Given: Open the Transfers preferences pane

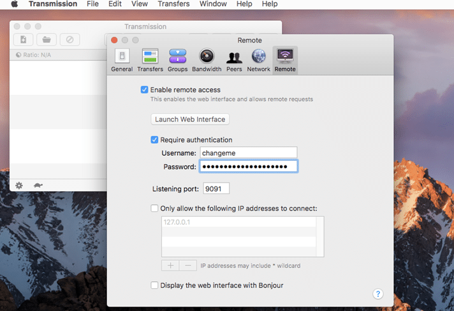Looking at the screenshot, I should 150,60.
